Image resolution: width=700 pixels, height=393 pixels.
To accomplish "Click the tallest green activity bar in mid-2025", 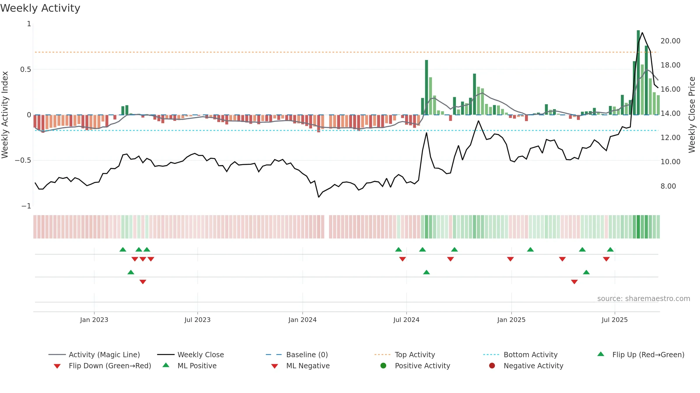I will pos(638,72).
